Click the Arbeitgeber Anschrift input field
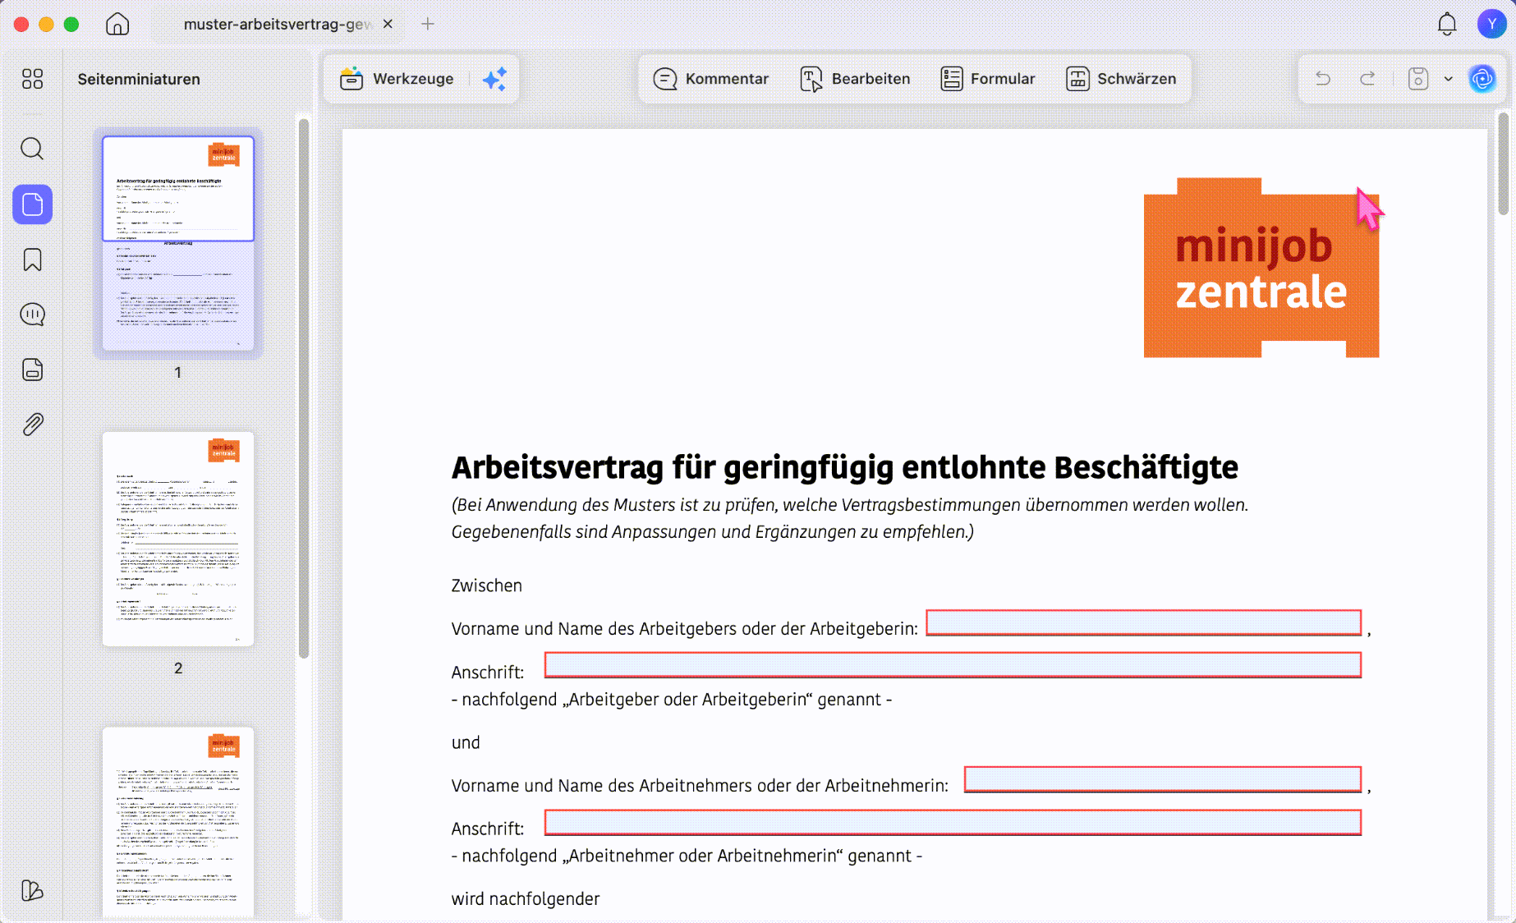The width and height of the screenshot is (1516, 923). [x=953, y=665]
